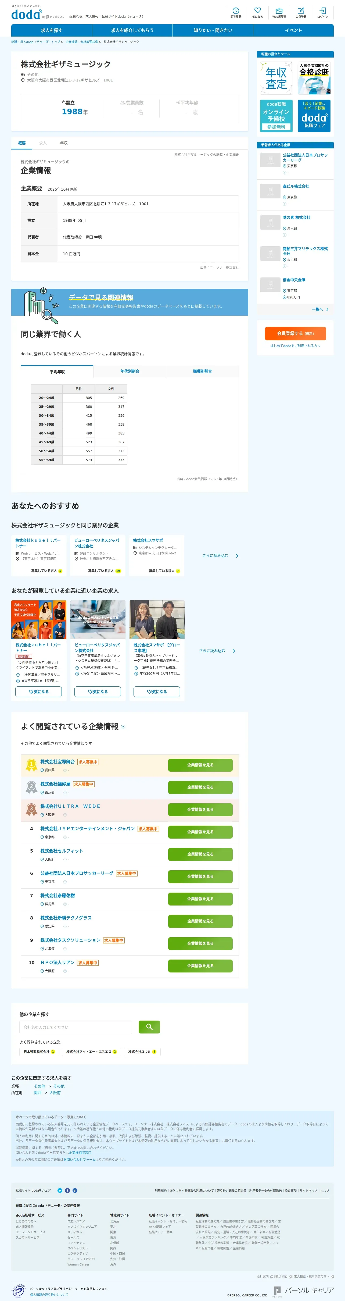Select the 平均年収 statistics tab

tap(57, 372)
